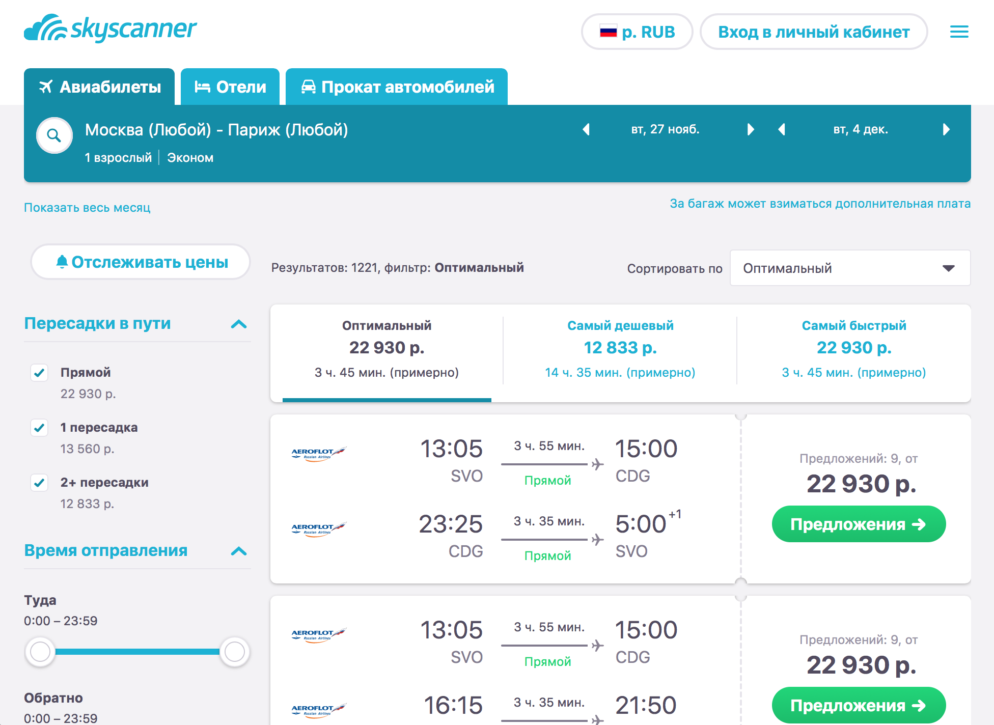Click the airplane icon on Авиабилеты tab
Viewport: 994px width, 725px height.
(x=46, y=87)
